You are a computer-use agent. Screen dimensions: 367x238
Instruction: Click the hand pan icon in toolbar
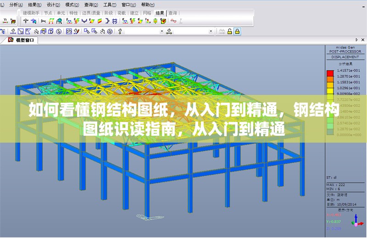click(x=102, y=31)
